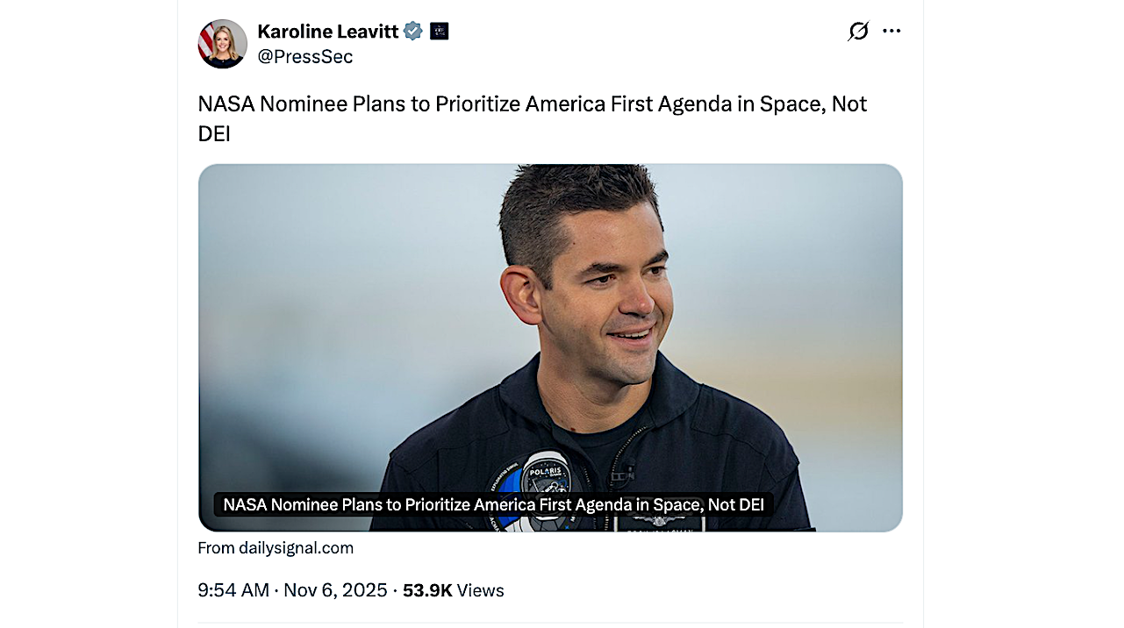
Task: Click the 9:54 AM time in the timestamp
Action: pyautogui.click(x=233, y=590)
